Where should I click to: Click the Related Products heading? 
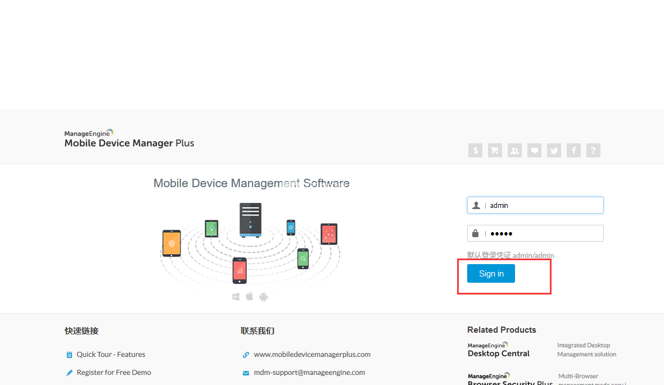coord(502,330)
